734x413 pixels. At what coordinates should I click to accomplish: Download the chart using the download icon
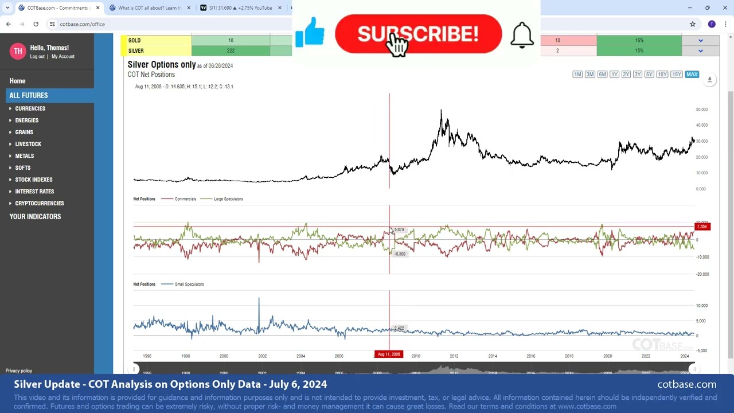(x=709, y=80)
